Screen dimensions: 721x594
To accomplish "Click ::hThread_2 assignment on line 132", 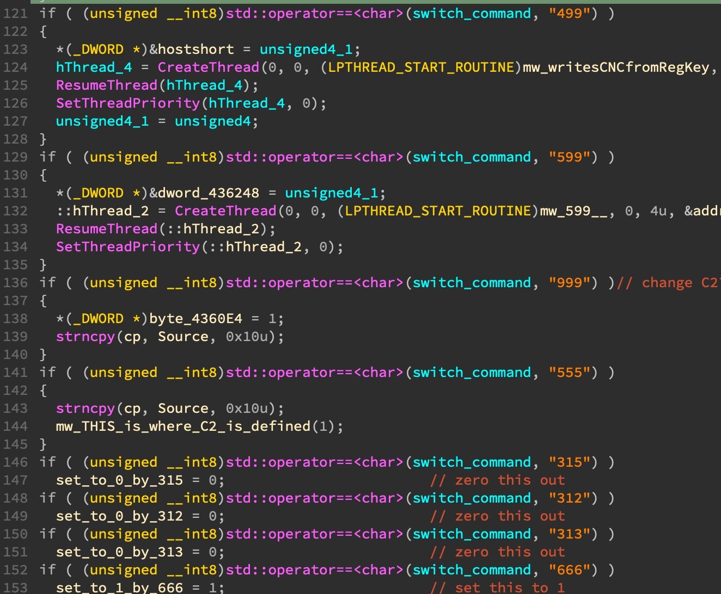I will (x=102, y=211).
